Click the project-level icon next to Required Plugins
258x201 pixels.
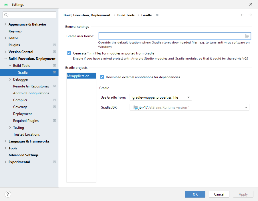pos(54,120)
